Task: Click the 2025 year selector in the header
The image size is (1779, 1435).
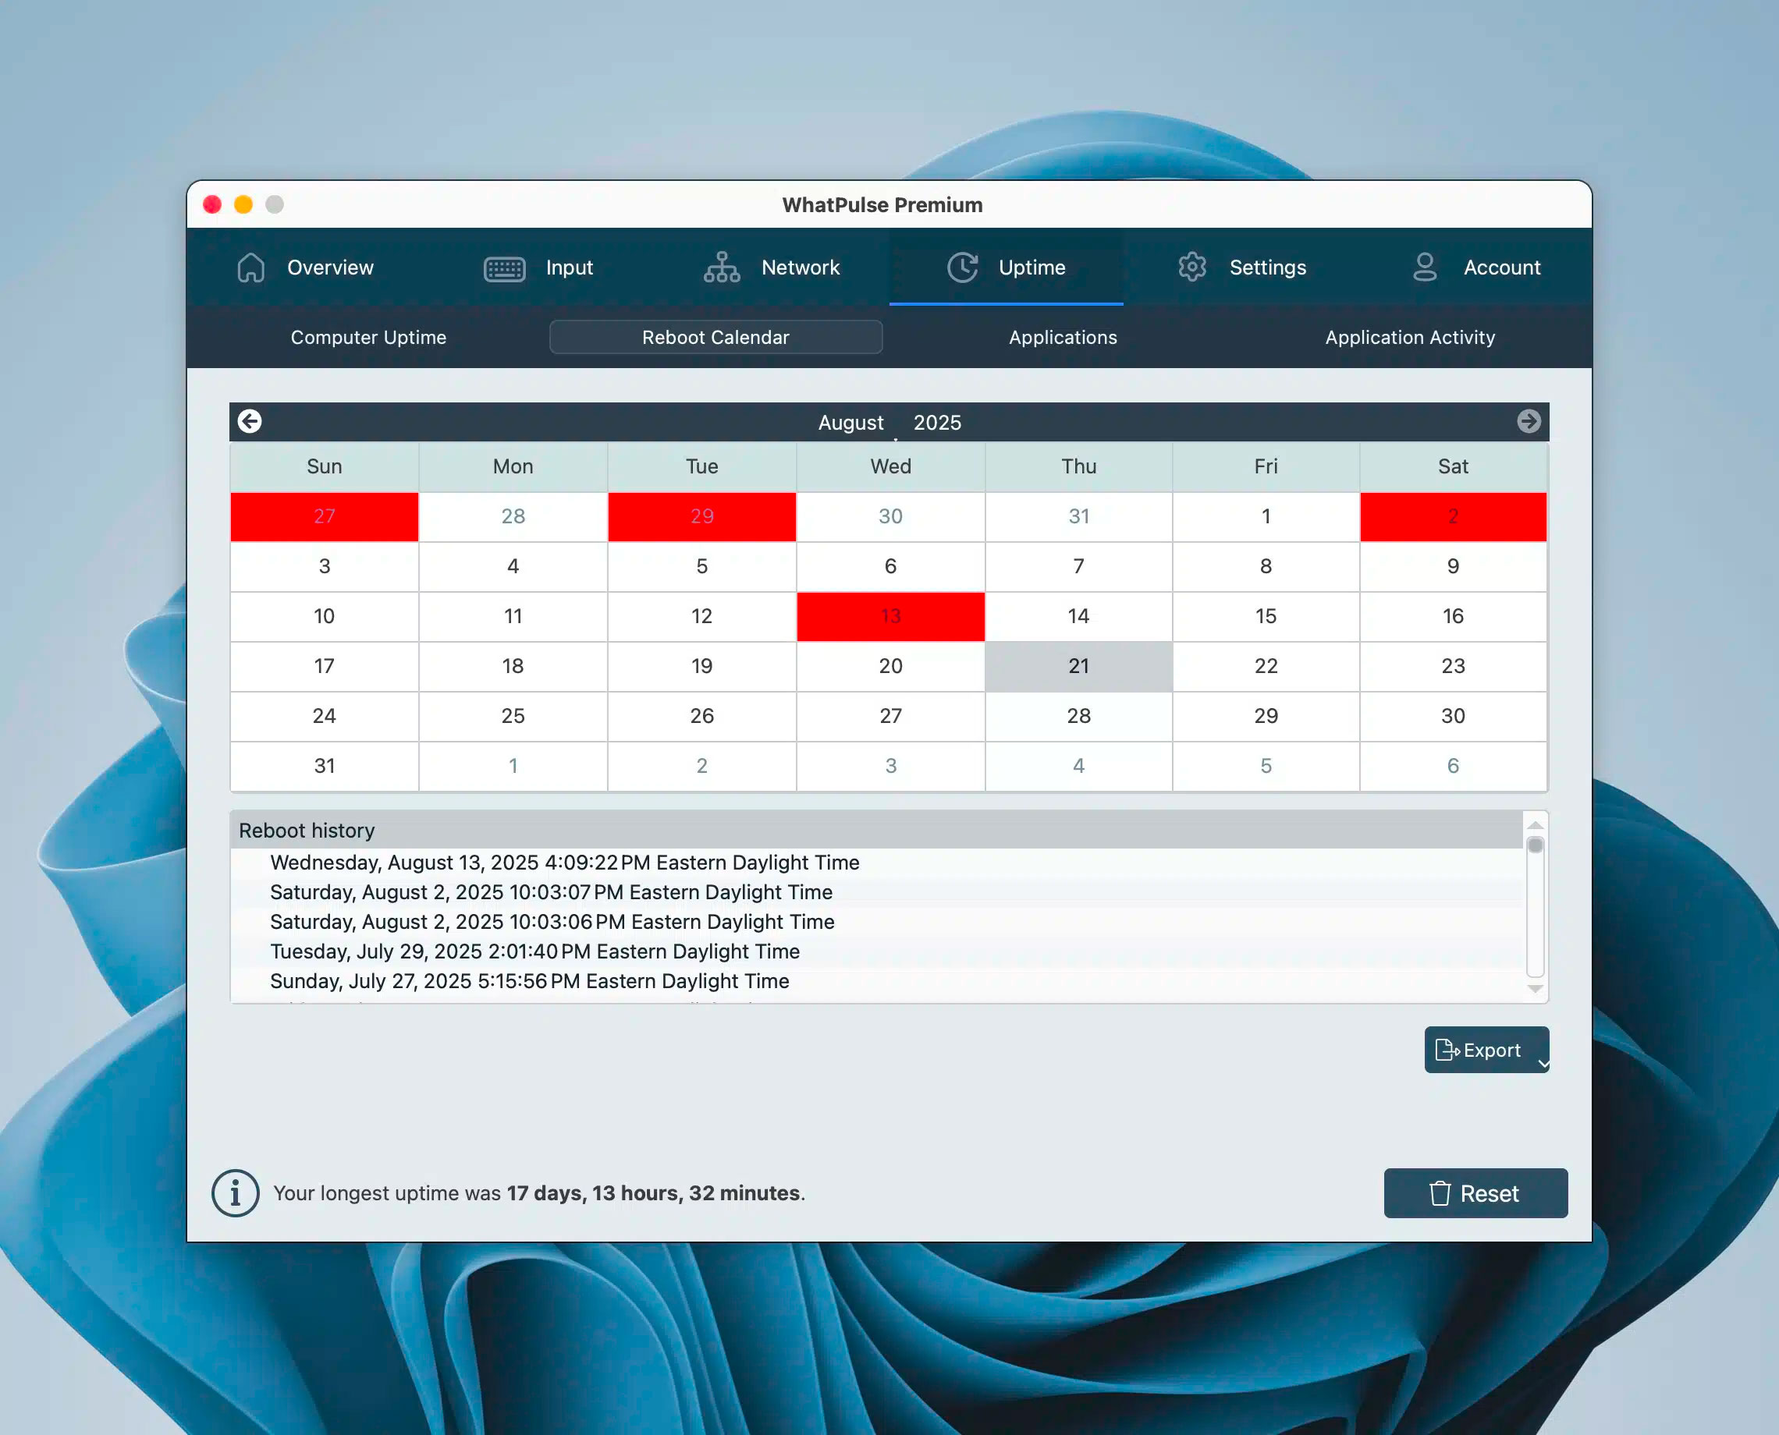Action: 937,423
